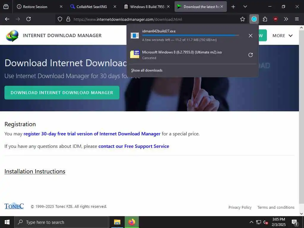Screen dimensions: 304x228
Task: Open a new browser tab
Action: coord(233,7)
